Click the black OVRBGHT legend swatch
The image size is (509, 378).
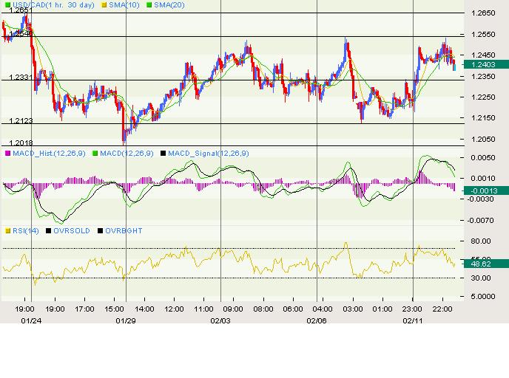click(101, 231)
